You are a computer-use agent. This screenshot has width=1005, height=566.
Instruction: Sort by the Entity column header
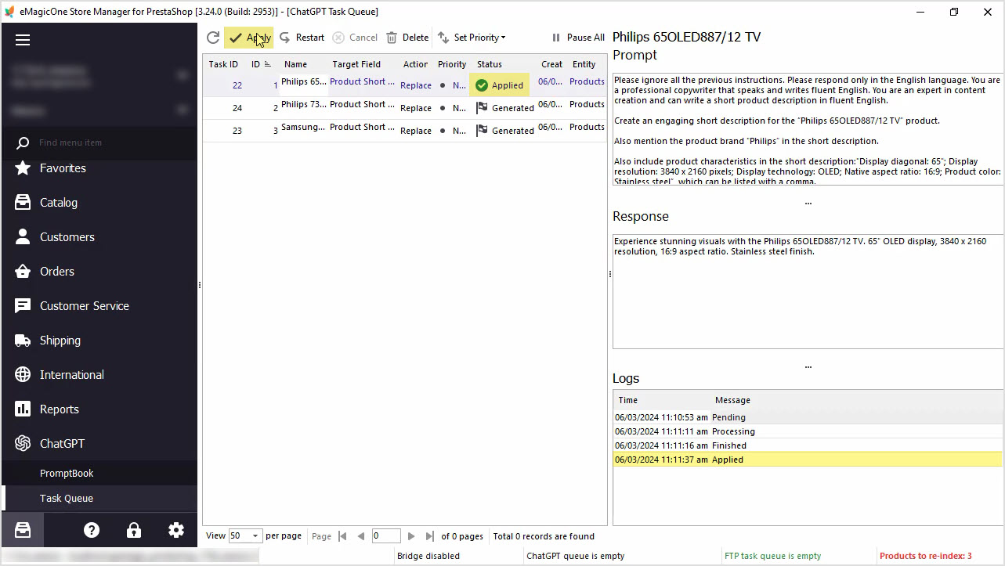tap(584, 64)
